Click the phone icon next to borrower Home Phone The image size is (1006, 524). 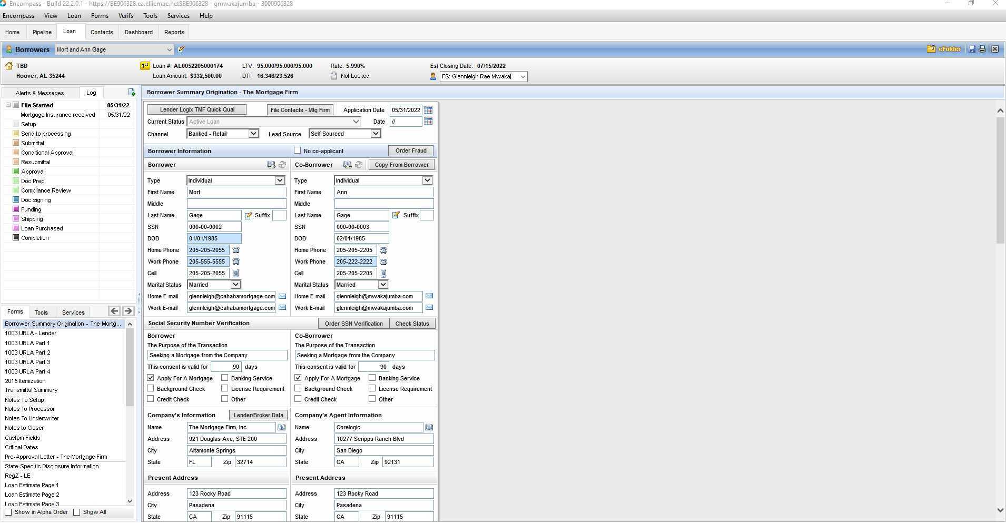pyautogui.click(x=235, y=250)
